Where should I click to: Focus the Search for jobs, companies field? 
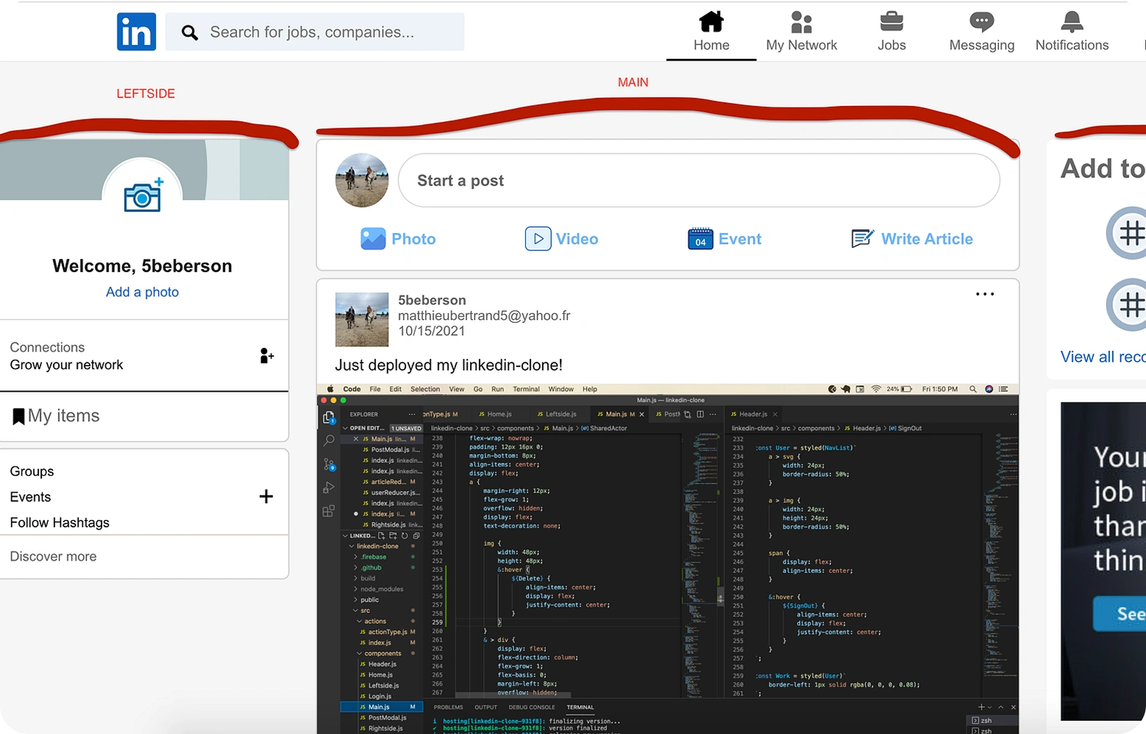(x=315, y=32)
